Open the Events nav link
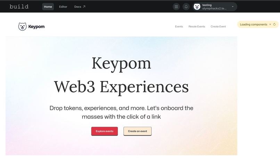The width and height of the screenshot is (280, 158). [179, 26]
